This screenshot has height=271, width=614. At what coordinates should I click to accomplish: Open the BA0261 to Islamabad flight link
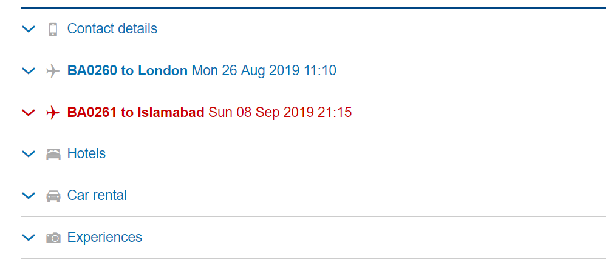[x=135, y=112]
